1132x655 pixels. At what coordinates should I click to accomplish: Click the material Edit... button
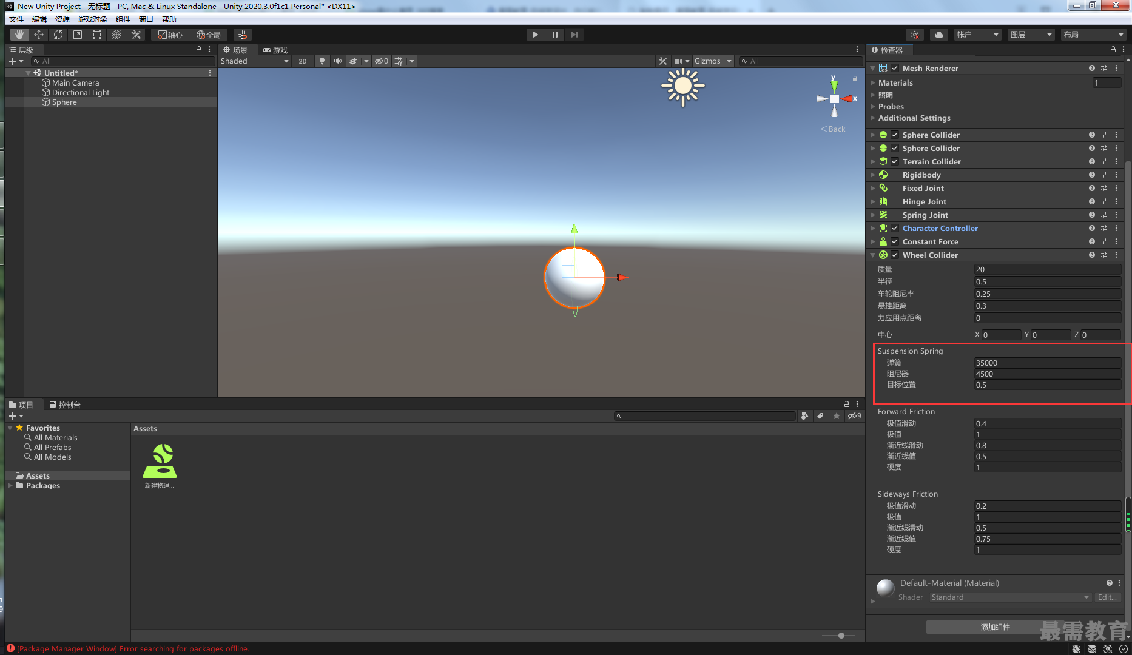(1107, 597)
